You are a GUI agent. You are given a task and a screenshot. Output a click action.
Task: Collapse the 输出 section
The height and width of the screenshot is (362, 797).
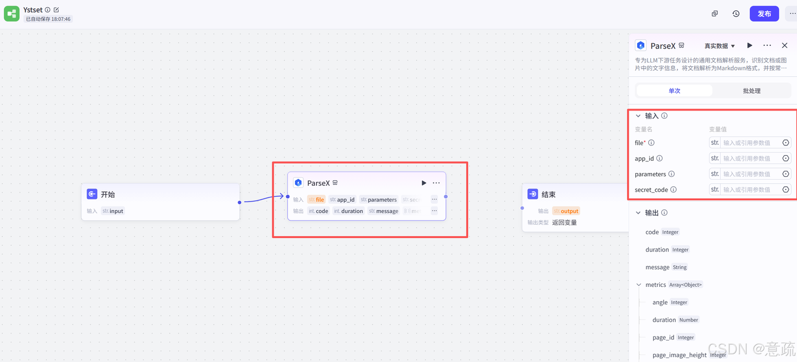(x=638, y=213)
